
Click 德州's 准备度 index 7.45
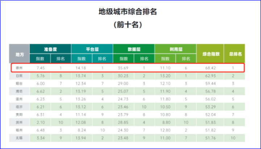[x=41, y=68]
